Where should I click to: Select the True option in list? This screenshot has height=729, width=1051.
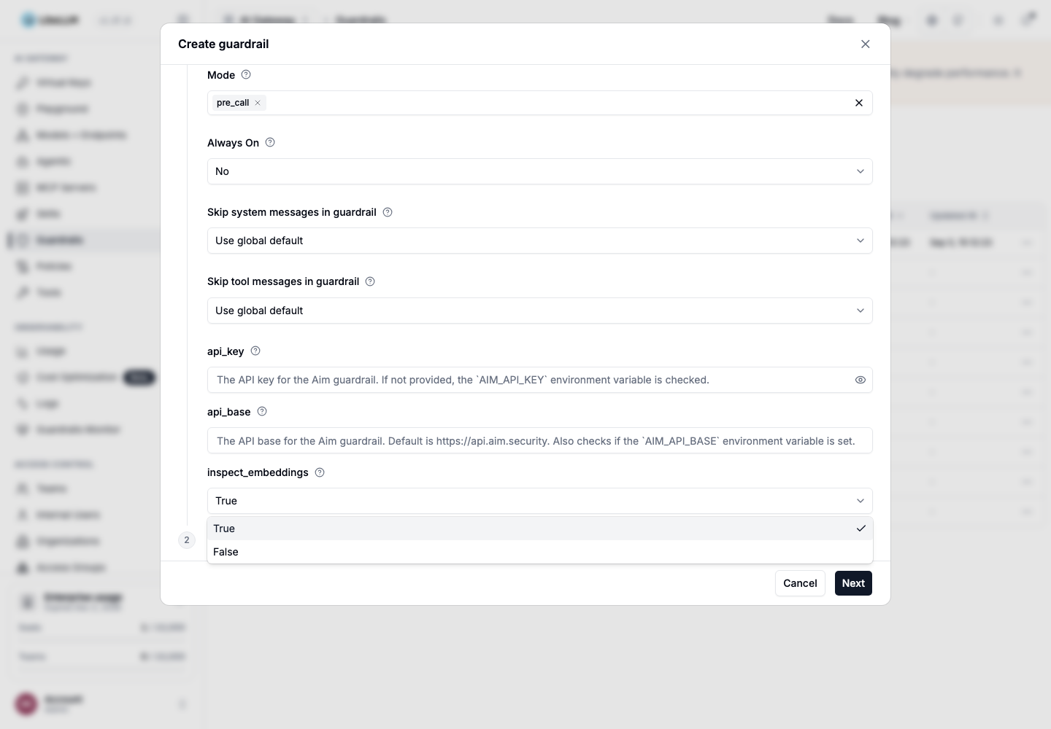(x=540, y=529)
